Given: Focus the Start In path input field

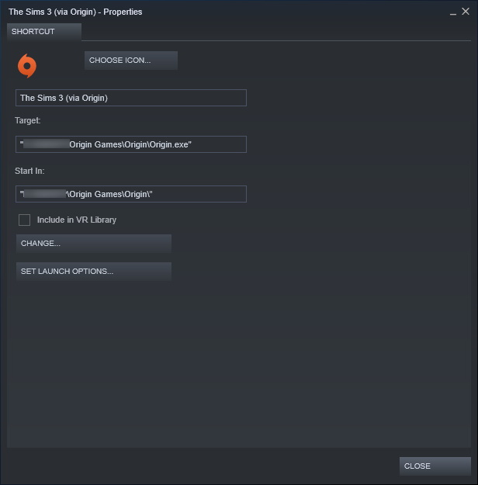Looking at the screenshot, I should click(130, 194).
